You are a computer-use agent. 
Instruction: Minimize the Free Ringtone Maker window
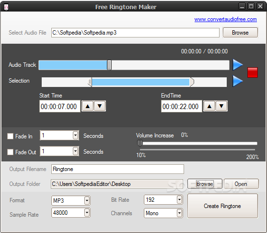pos(242,7)
